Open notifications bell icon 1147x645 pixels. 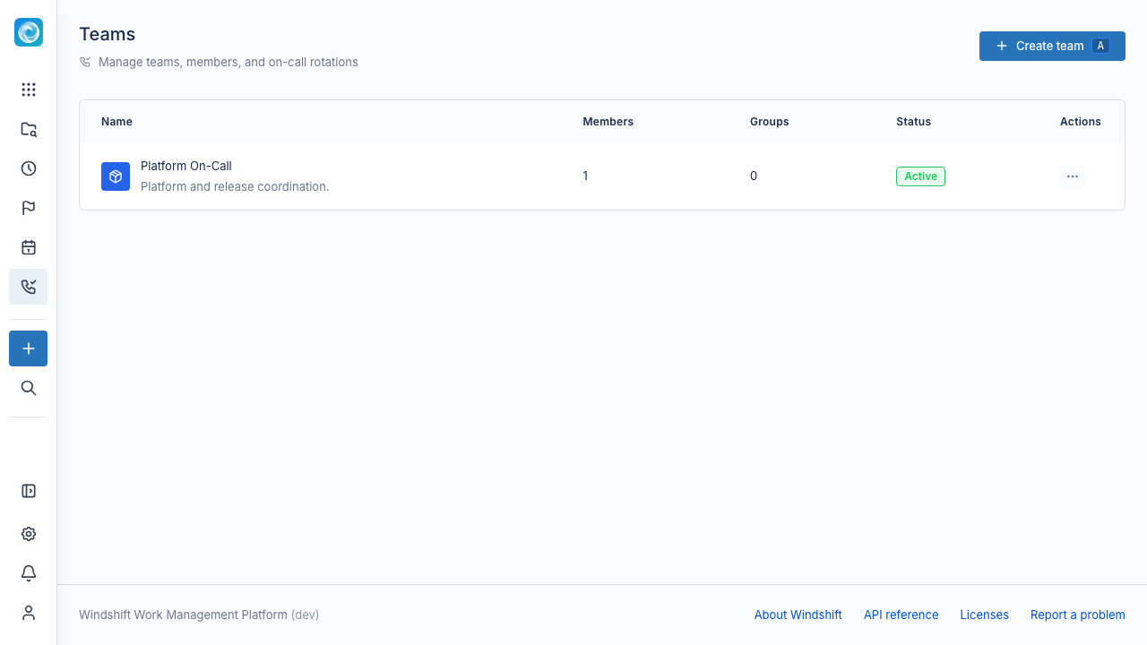29,573
